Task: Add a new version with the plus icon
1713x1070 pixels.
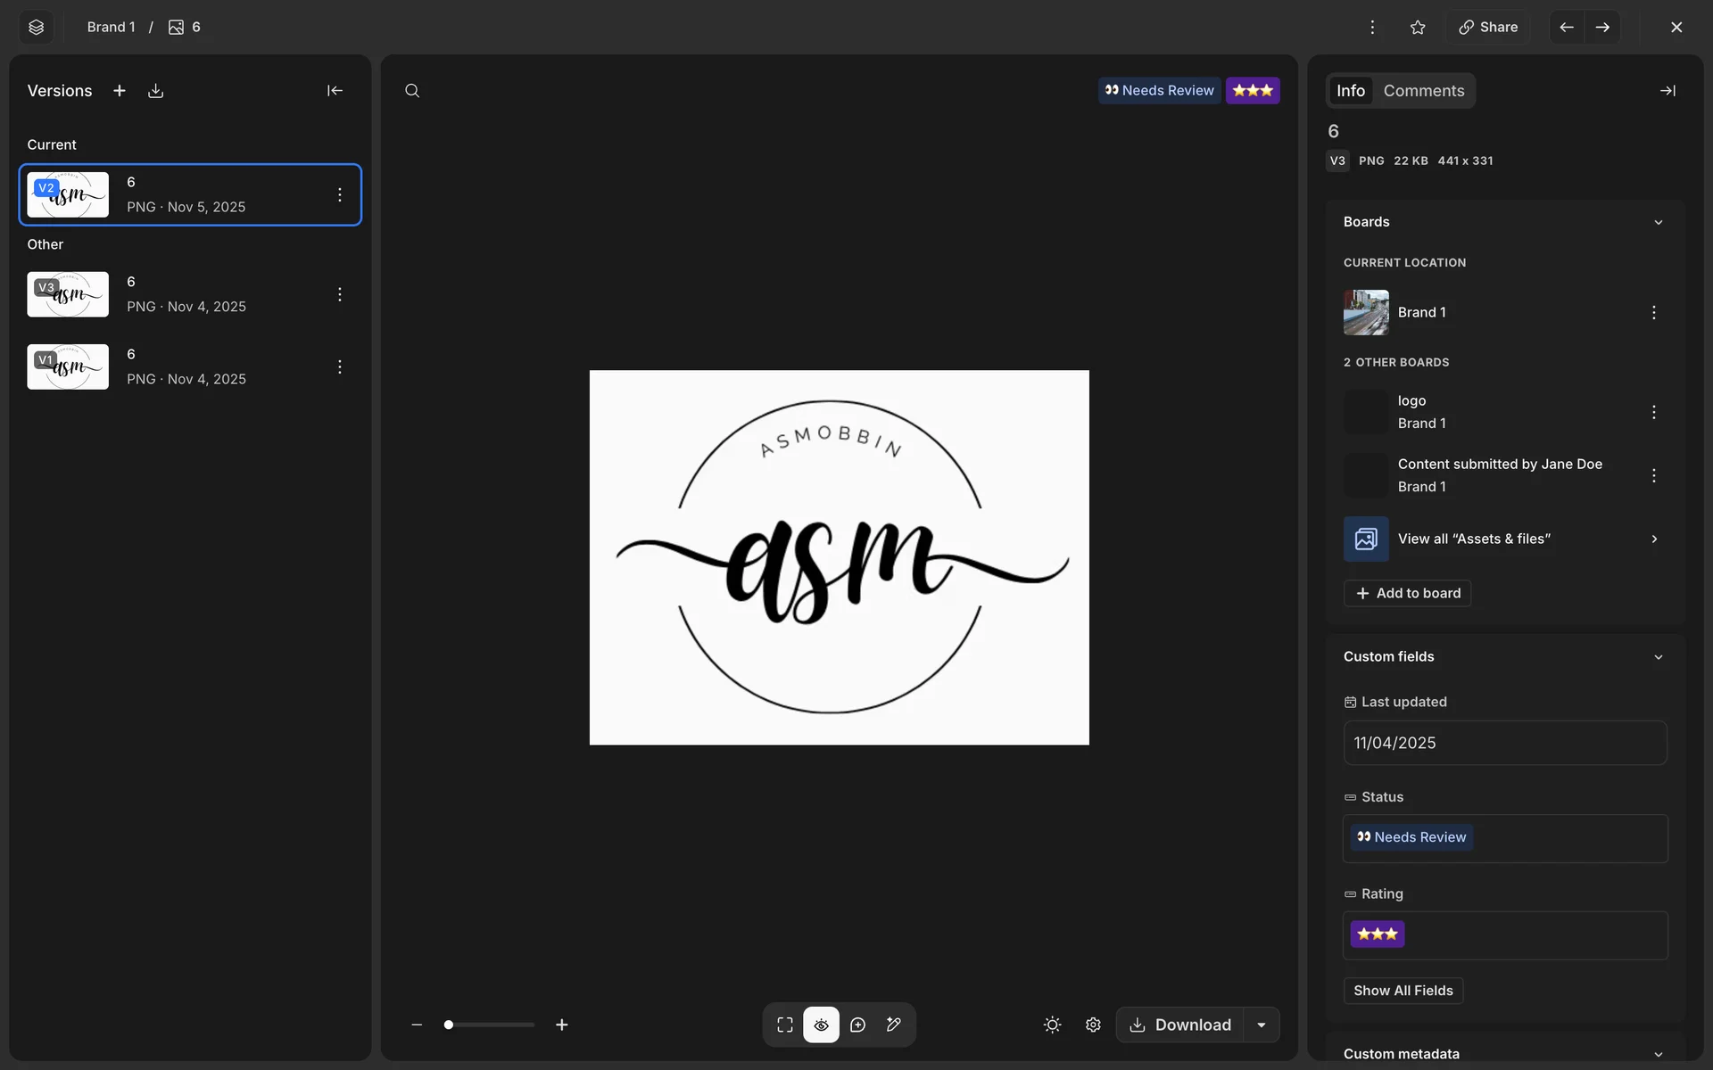Action: (x=120, y=91)
